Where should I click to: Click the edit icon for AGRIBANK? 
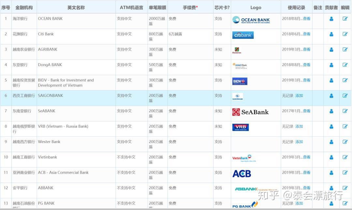pyautogui.click(x=345, y=49)
